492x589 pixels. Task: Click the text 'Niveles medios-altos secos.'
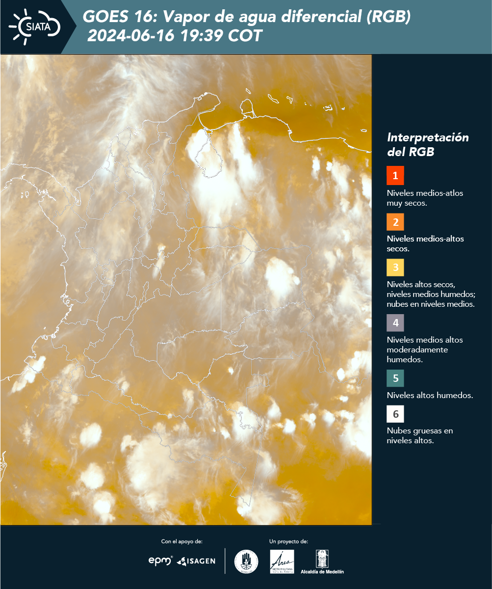425,243
